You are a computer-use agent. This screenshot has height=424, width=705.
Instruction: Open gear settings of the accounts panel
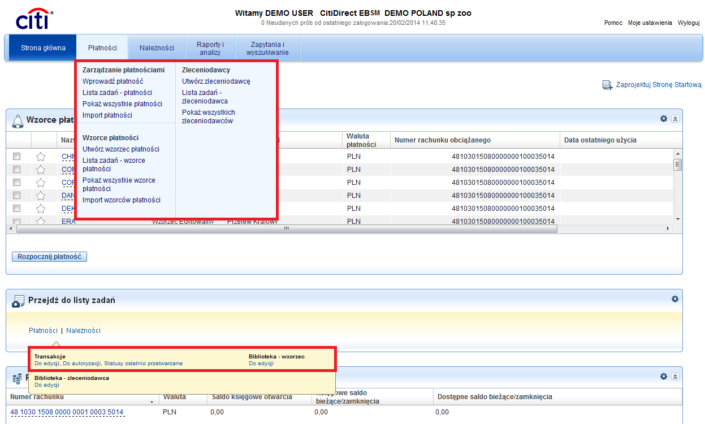(x=664, y=376)
